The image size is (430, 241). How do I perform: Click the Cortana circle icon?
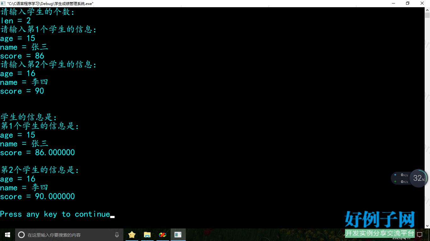[x=21, y=235]
